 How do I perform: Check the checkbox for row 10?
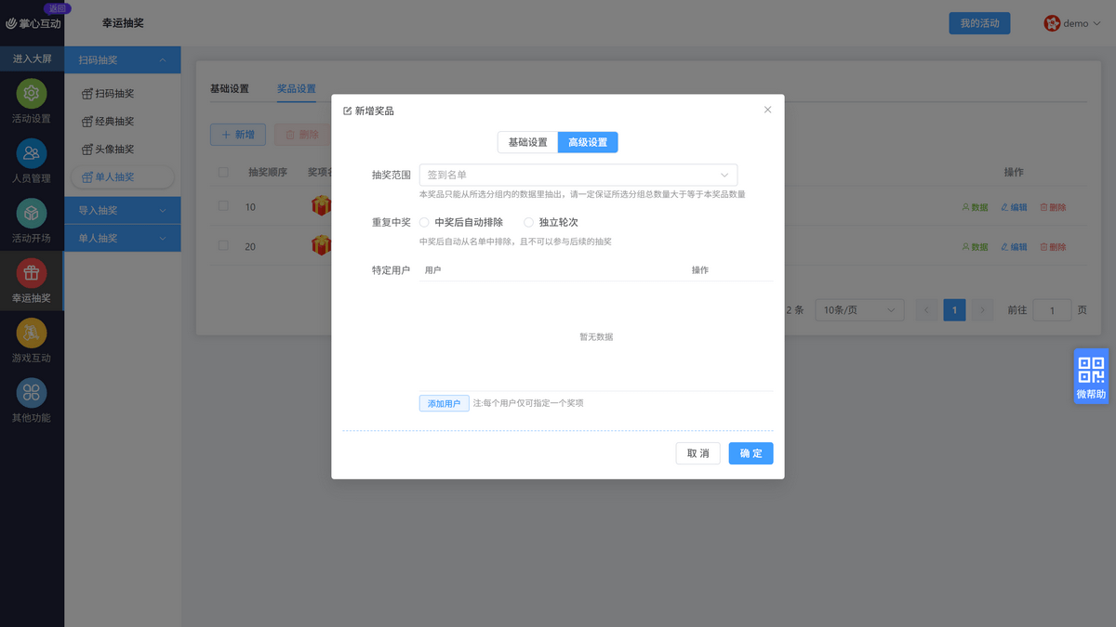223,206
